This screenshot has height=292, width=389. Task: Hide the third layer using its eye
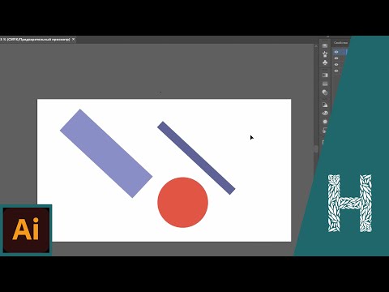point(336,65)
